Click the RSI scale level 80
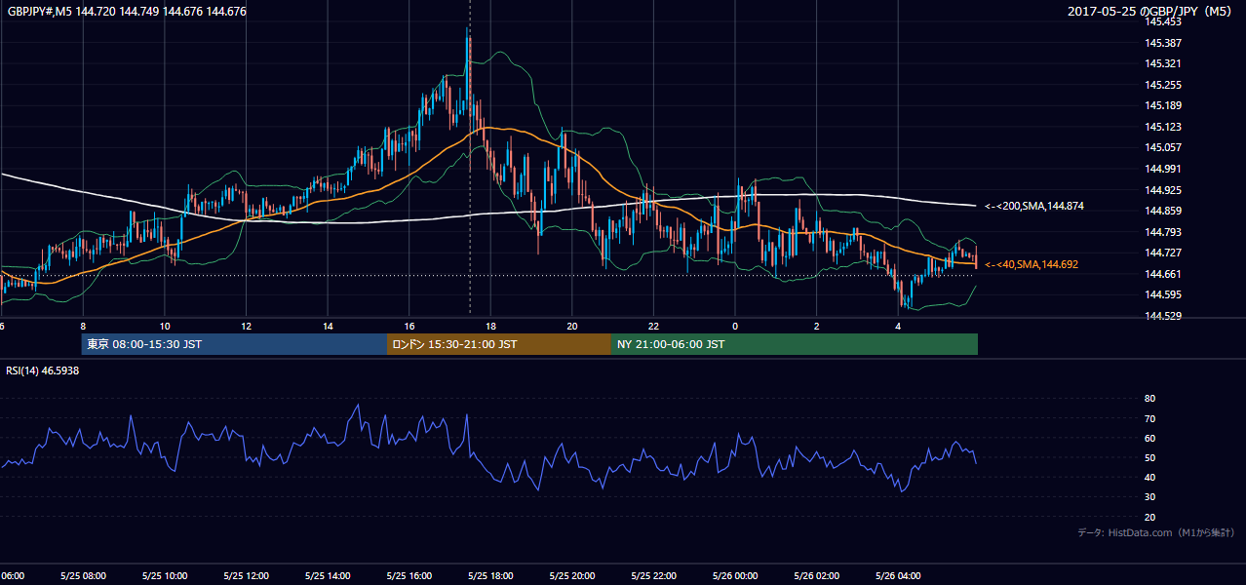The height and width of the screenshot is (585, 1246). click(1149, 399)
